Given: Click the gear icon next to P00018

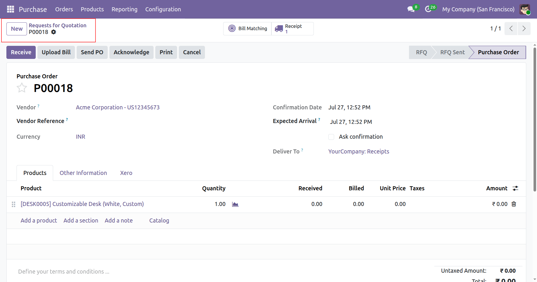Looking at the screenshot, I should [53, 32].
